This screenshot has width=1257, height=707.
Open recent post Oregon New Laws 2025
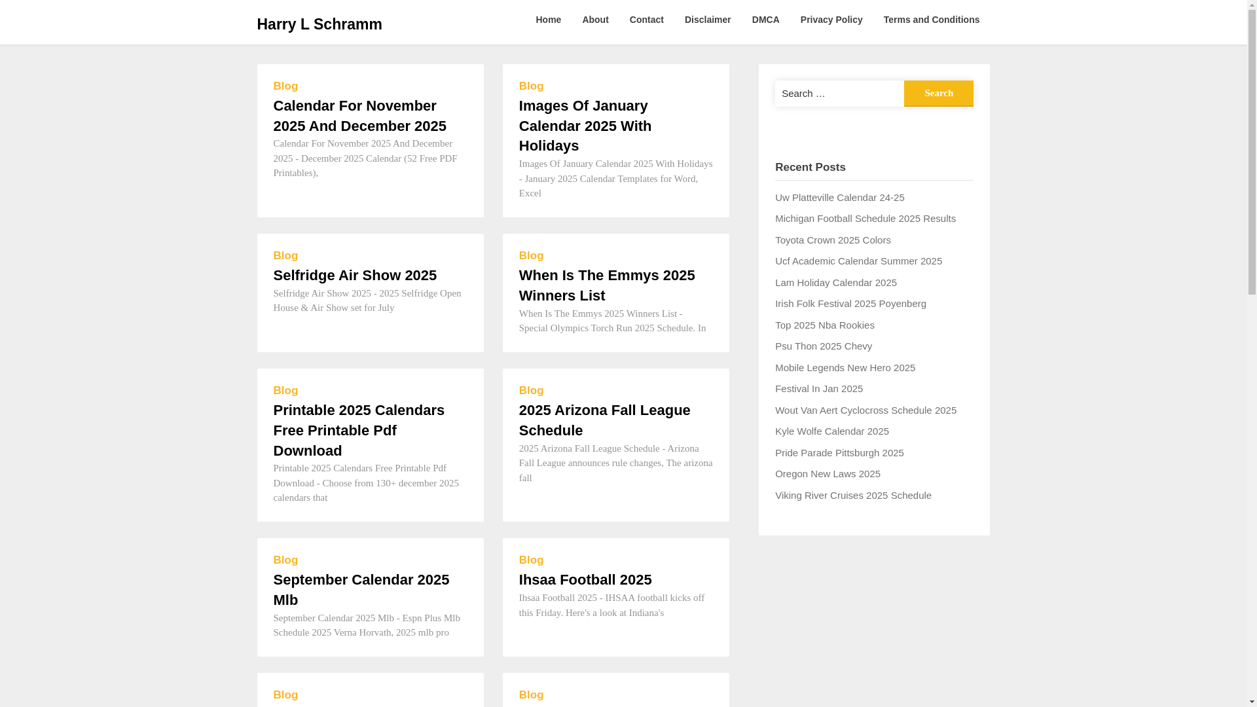coord(828,474)
